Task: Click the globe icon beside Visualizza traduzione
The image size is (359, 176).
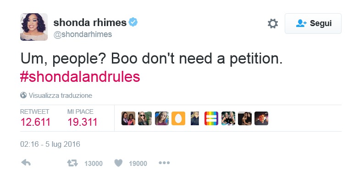Action: coord(23,95)
